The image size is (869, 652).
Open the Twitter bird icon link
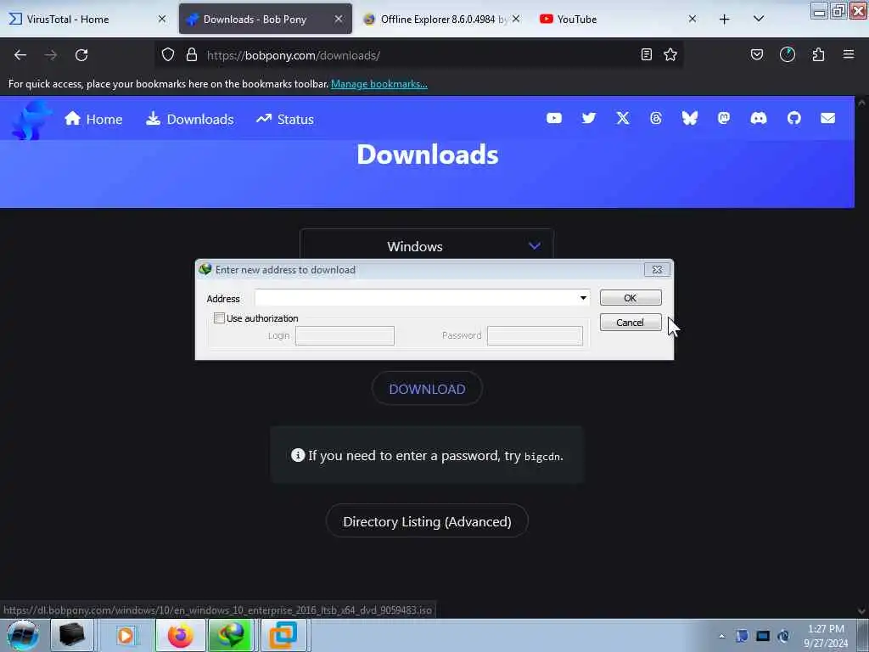coord(589,118)
